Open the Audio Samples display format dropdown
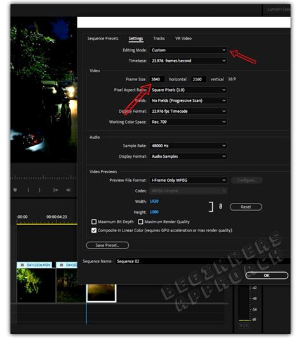The width and height of the screenshot is (301, 338). click(x=188, y=156)
